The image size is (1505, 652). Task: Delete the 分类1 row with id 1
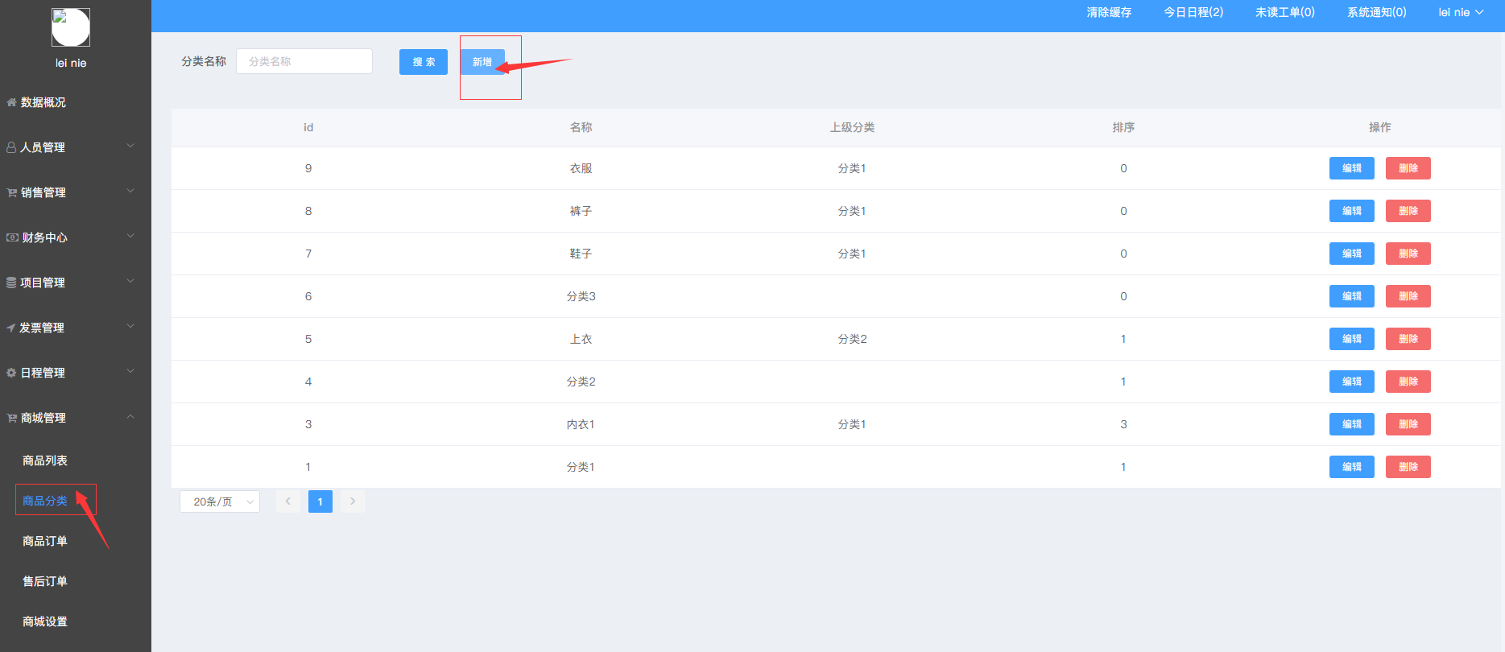coord(1408,467)
